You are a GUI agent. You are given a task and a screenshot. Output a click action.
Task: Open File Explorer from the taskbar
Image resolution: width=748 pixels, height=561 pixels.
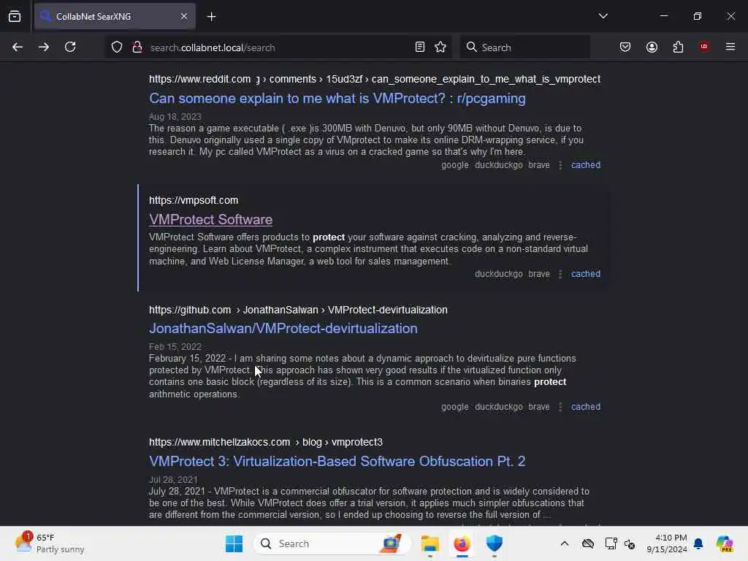pyautogui.click(x=430, y=543)
